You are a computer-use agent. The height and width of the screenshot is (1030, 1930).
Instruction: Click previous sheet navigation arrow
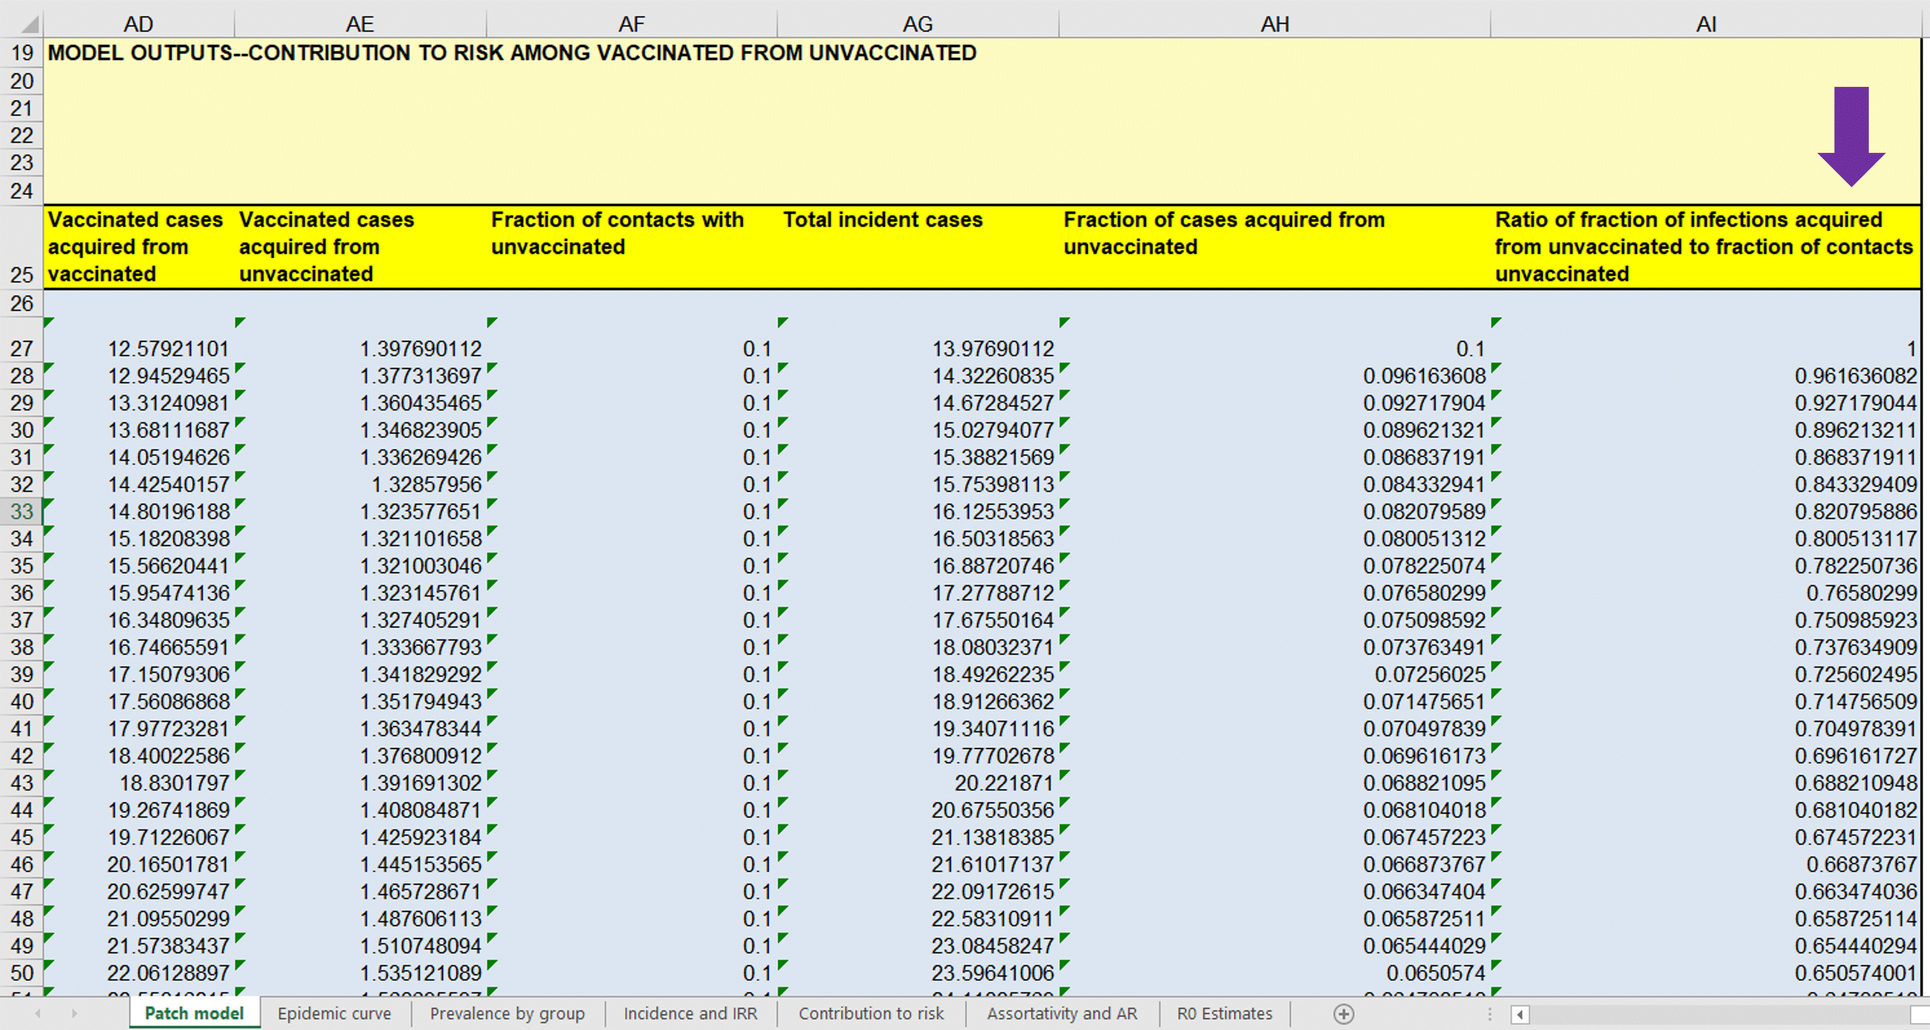37,1014
